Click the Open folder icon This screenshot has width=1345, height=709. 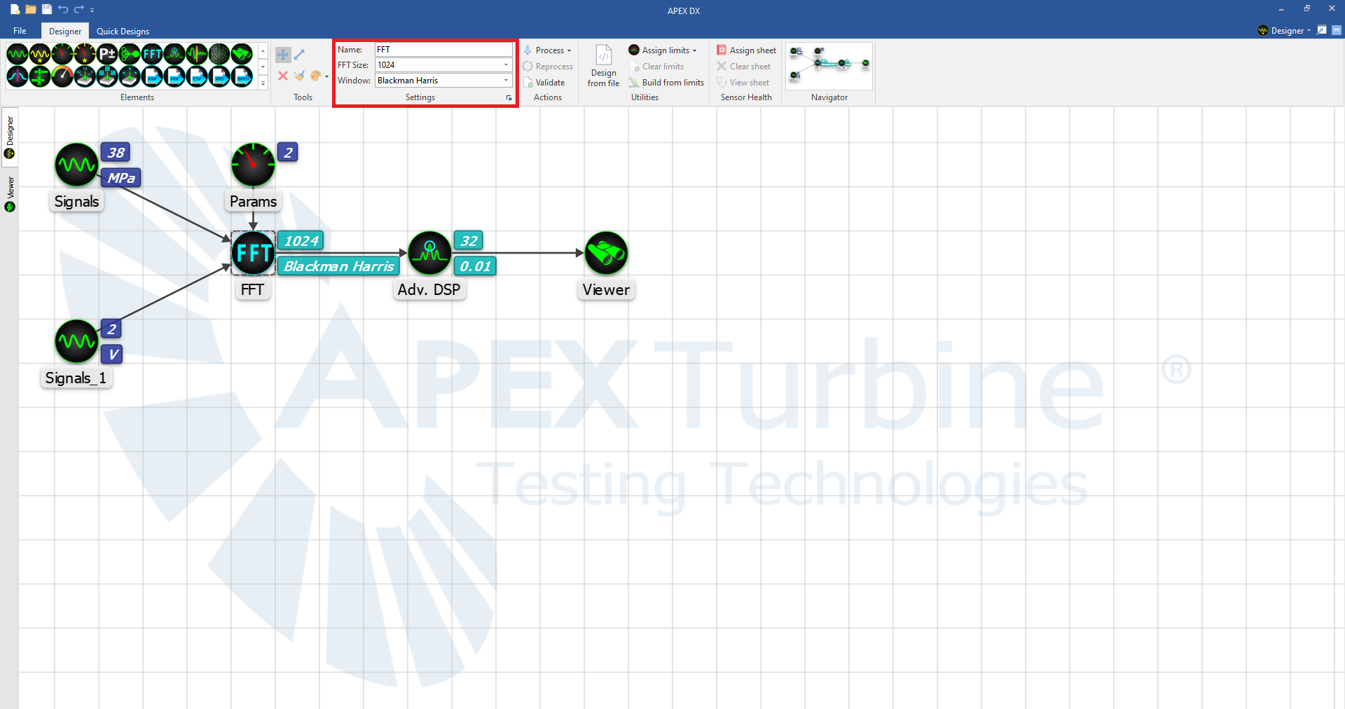click(x=31, y=9)
